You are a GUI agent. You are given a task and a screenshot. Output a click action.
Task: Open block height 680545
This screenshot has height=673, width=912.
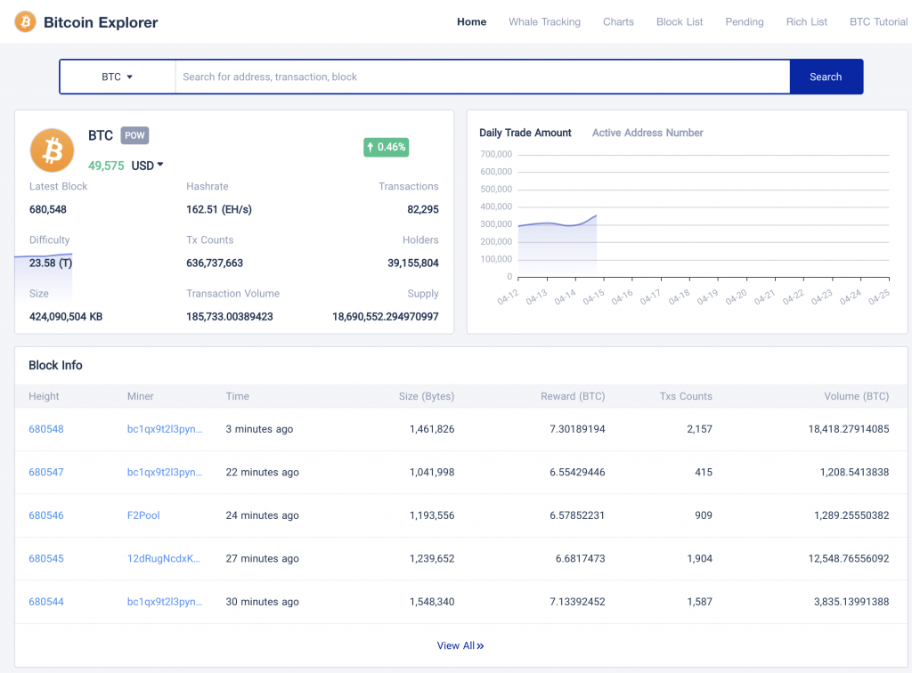pos(46,558)
